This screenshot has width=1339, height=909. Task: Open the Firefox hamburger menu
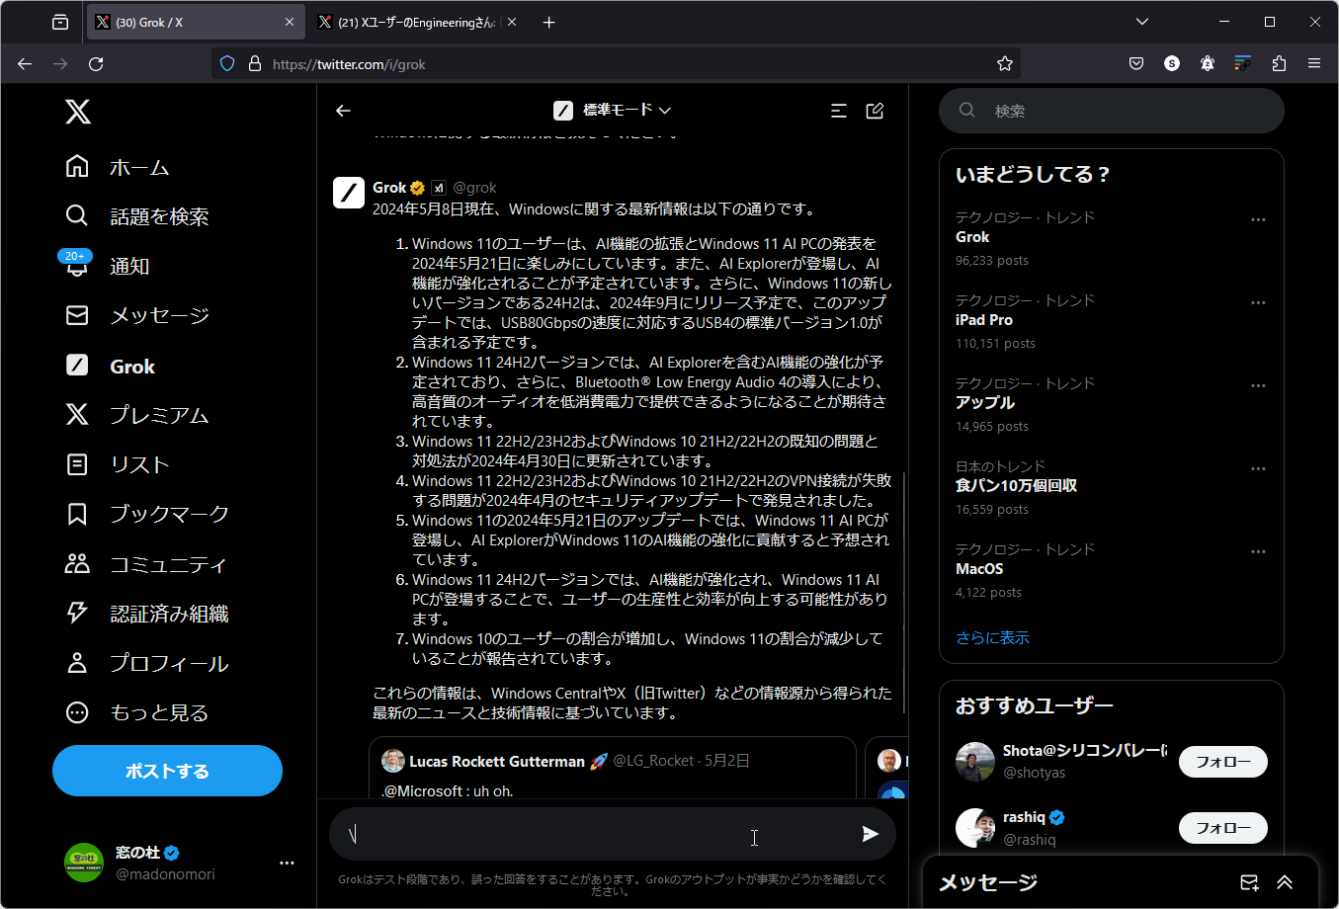(1314, 62)
